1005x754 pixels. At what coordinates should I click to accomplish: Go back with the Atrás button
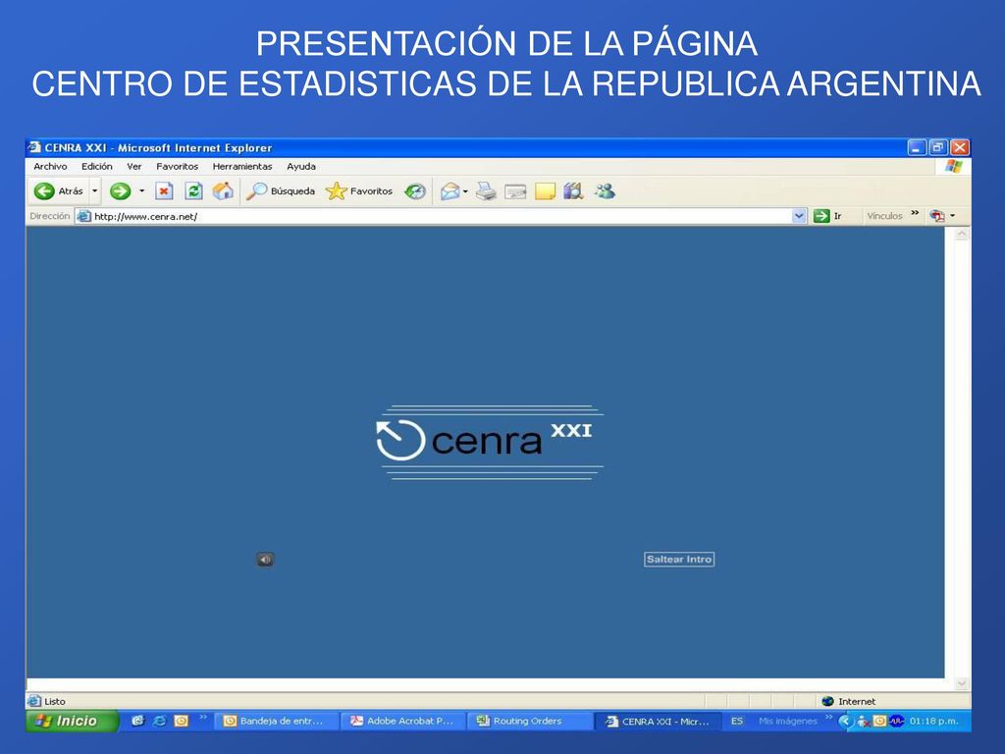click(58, 191)
